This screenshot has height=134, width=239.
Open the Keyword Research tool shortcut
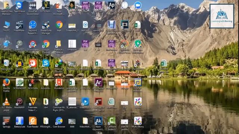click(x=32, y=25)
